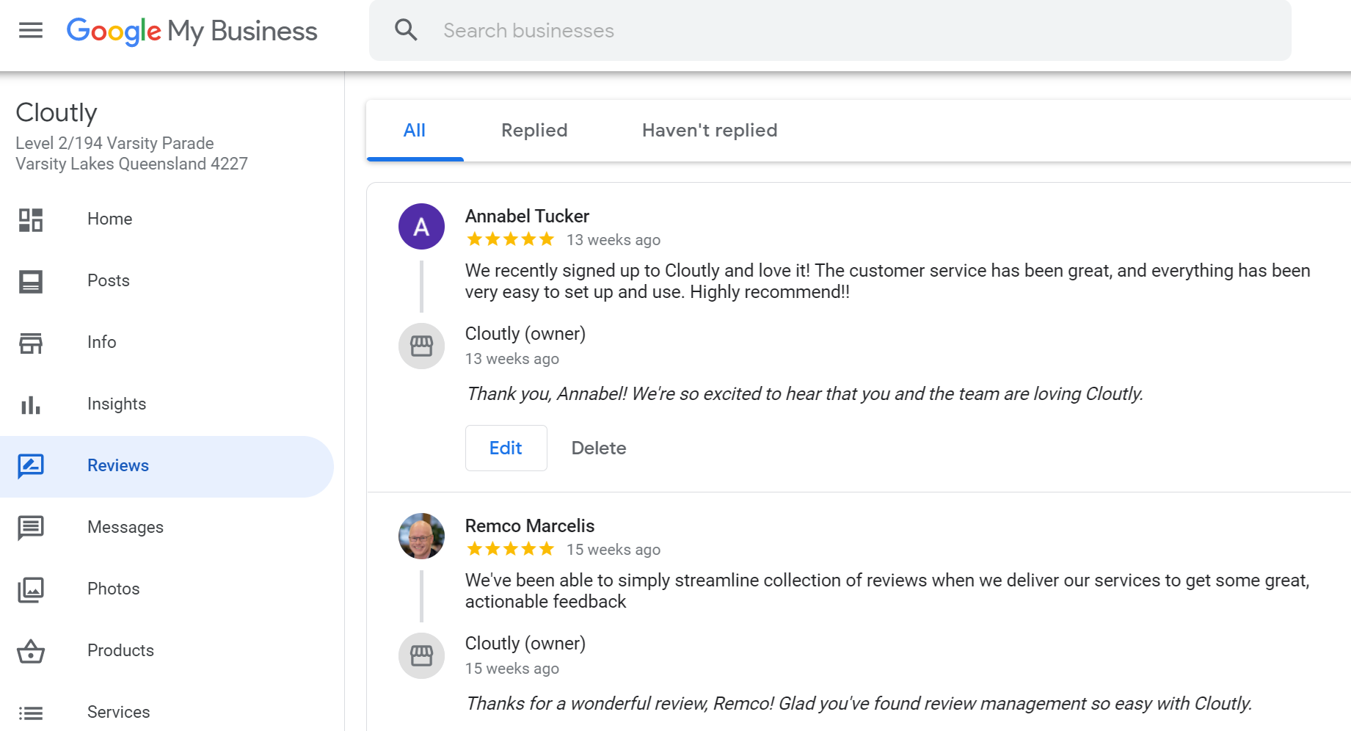Screen dimensions: 1351x731
Task: Click Annabel Tucker's purple avatar
Action: tap(421, 227)
